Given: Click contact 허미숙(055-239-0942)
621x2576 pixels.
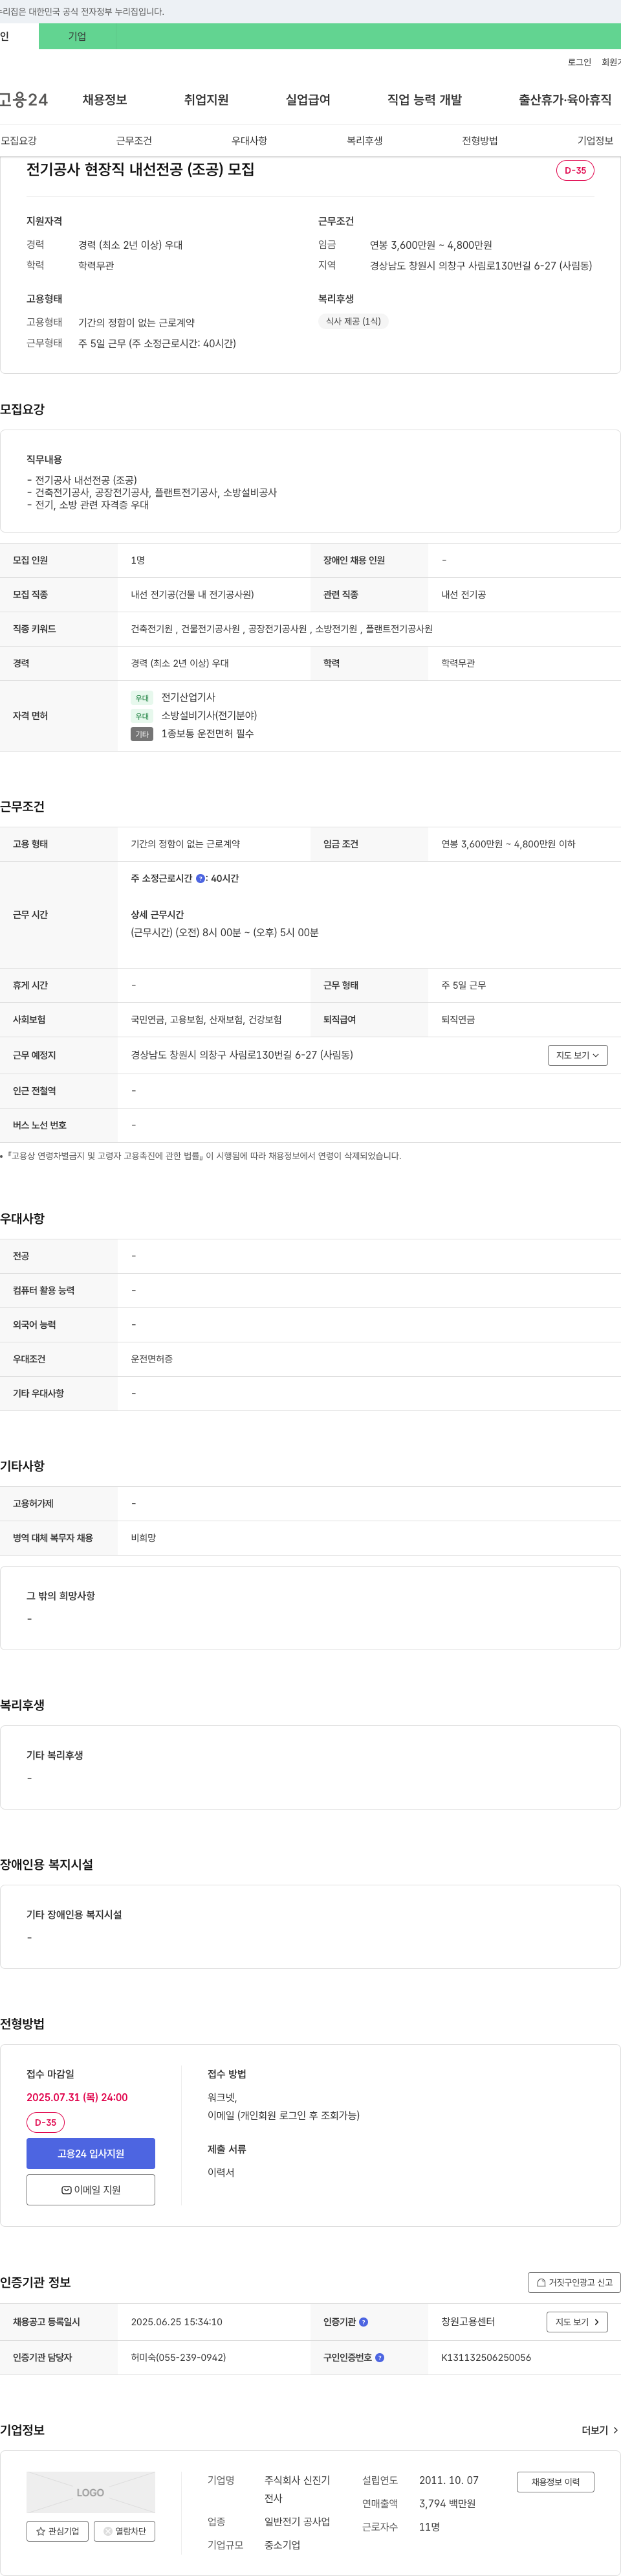Looking at the screenshot, I should coord(178,2358).
